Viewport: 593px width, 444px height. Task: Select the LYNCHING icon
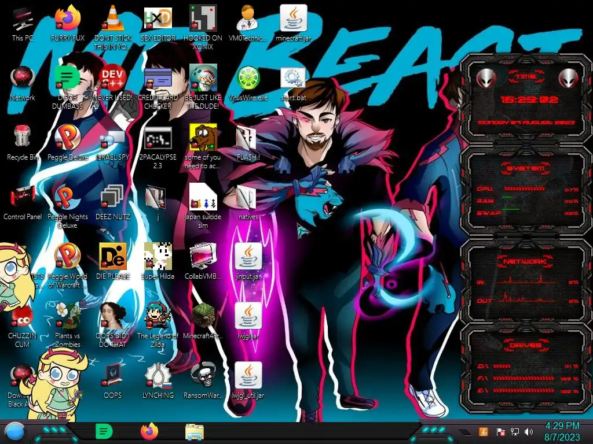click(158, 376)
